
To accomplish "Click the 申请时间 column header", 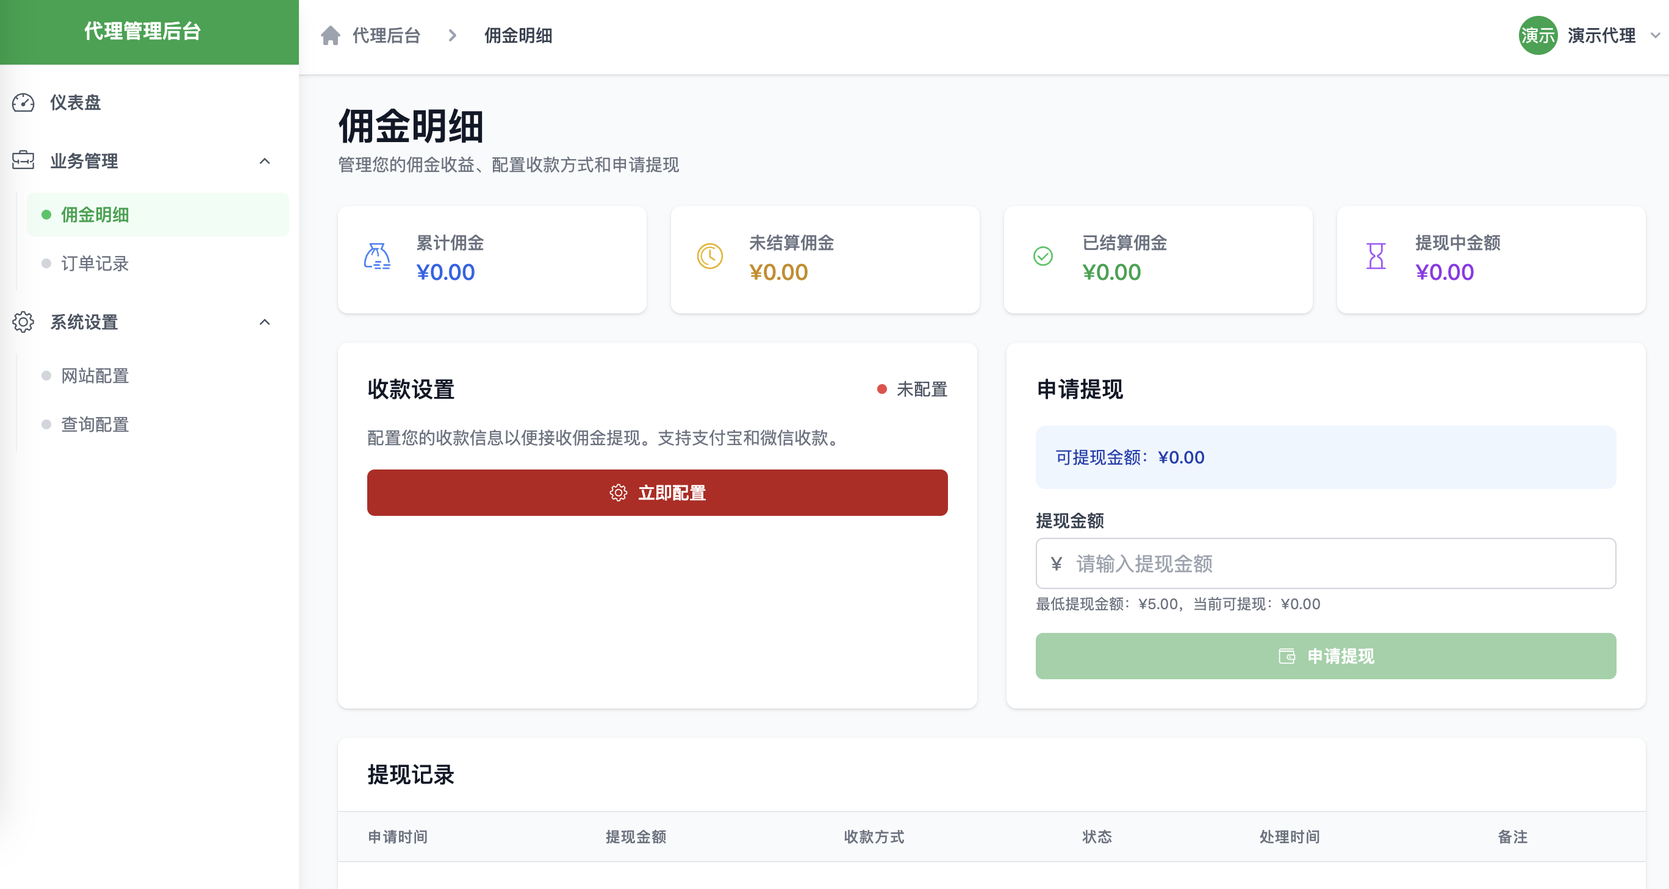I will click(x=398, y=837).
